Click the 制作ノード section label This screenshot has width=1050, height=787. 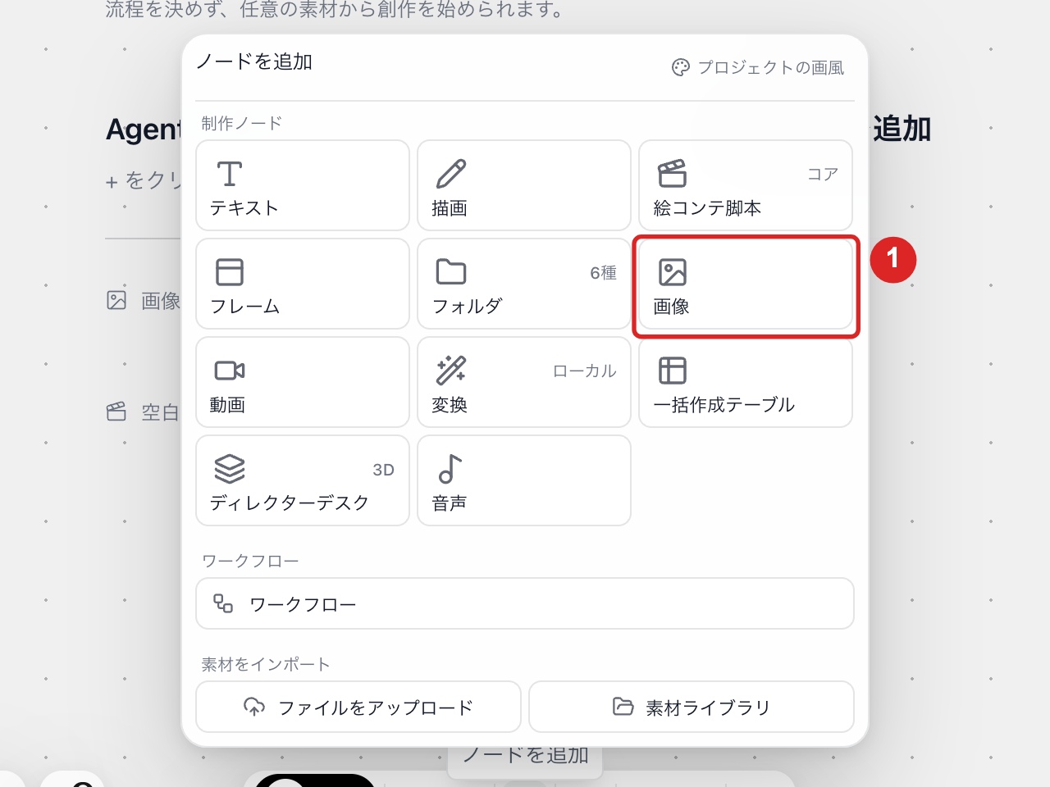(242, 123)
